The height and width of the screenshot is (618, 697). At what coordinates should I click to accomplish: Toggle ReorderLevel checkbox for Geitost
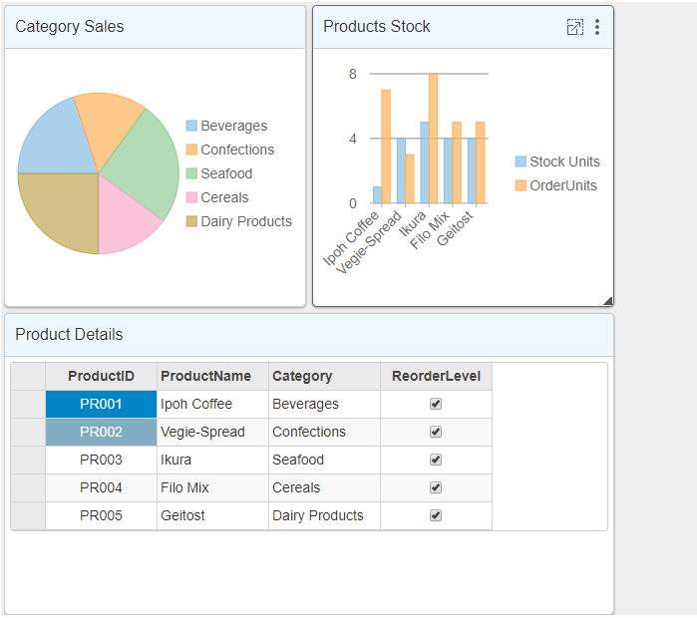coord(436,515)
